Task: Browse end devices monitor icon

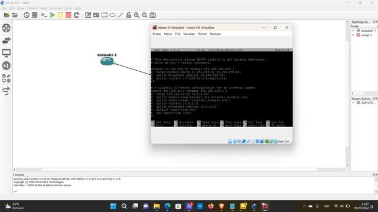Action: [x=6, y=53]
